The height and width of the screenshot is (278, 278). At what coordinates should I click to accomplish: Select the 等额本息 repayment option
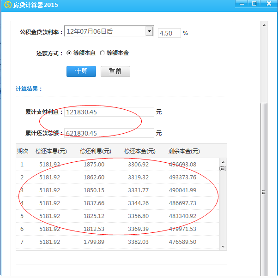click(x=69, y=53)
